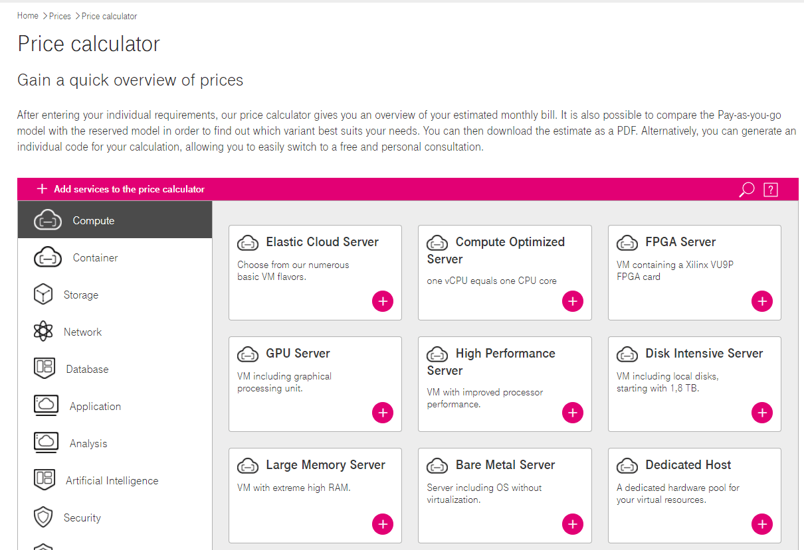The height and width of the screenshot is (550, 804).
Task: Add GPU Server with plus button
Action: (383, 413)
